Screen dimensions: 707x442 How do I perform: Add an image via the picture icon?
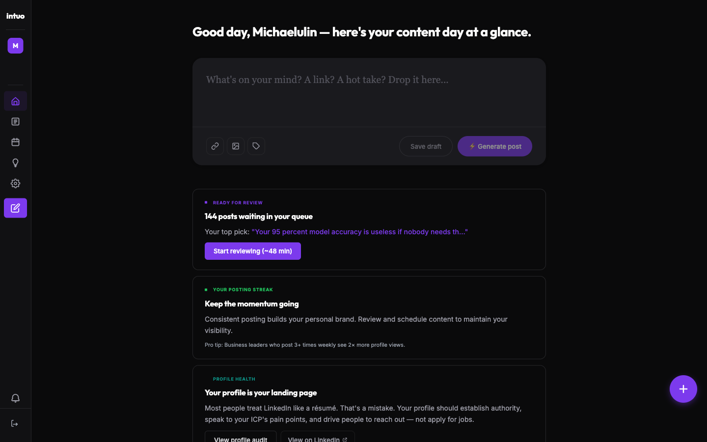pos(235,146)
